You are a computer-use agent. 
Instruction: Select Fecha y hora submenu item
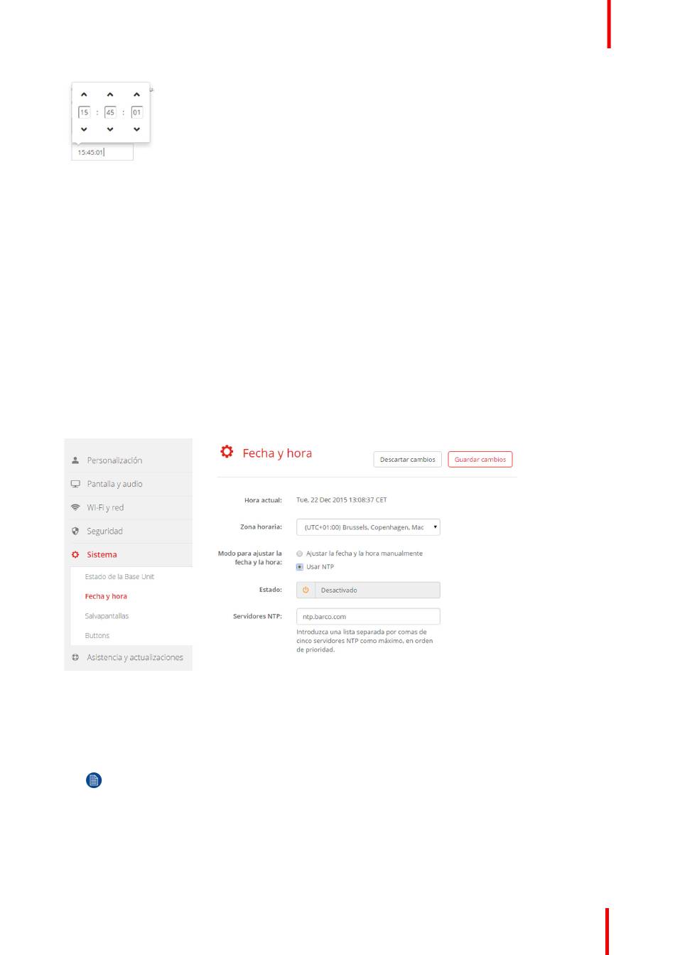pyautogui.click(x=106, y=597)
